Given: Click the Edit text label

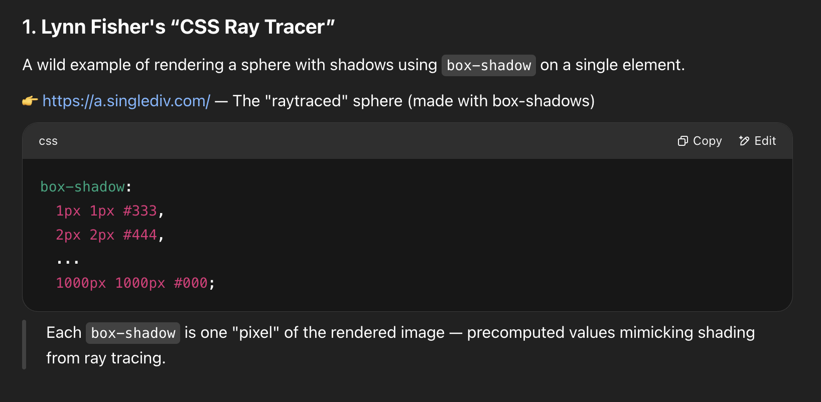Looking at the screenshot, I should (765, 141).
